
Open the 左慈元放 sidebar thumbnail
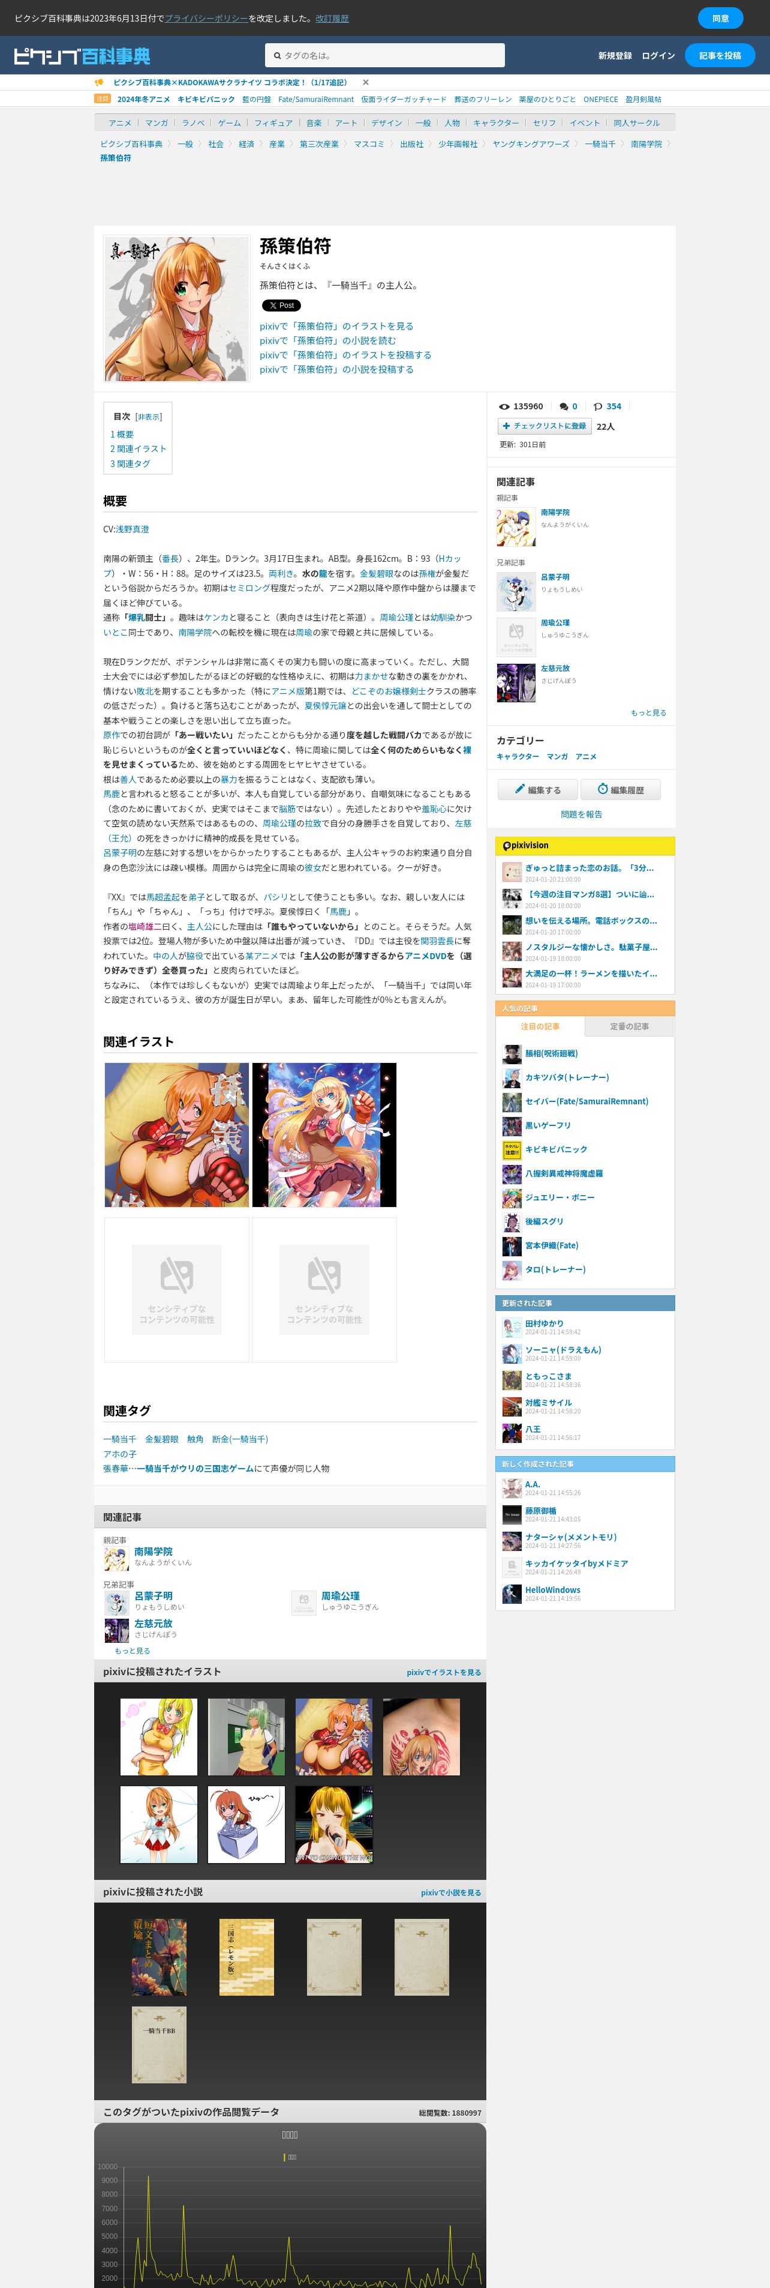[x=515, y=683]
